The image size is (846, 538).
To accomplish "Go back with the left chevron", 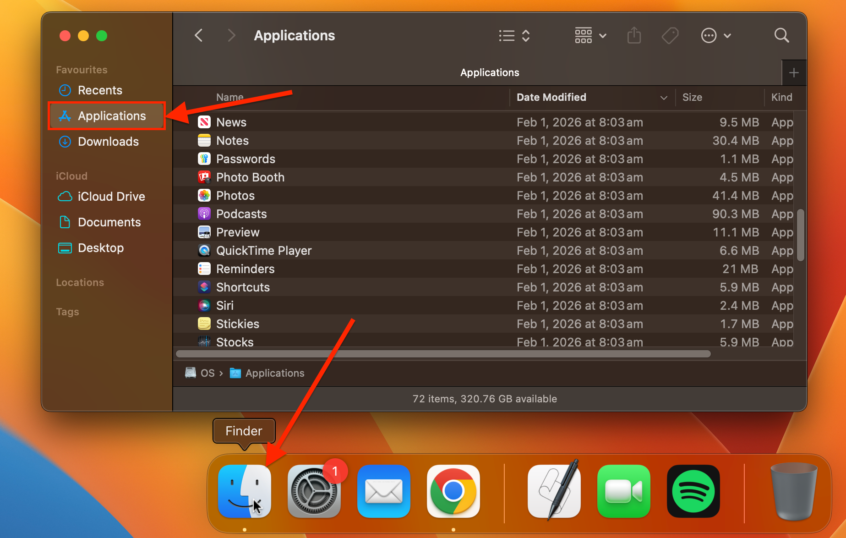I will coord(199,35).
